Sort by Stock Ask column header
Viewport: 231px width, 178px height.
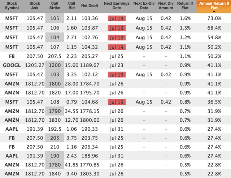pos(35,6)
